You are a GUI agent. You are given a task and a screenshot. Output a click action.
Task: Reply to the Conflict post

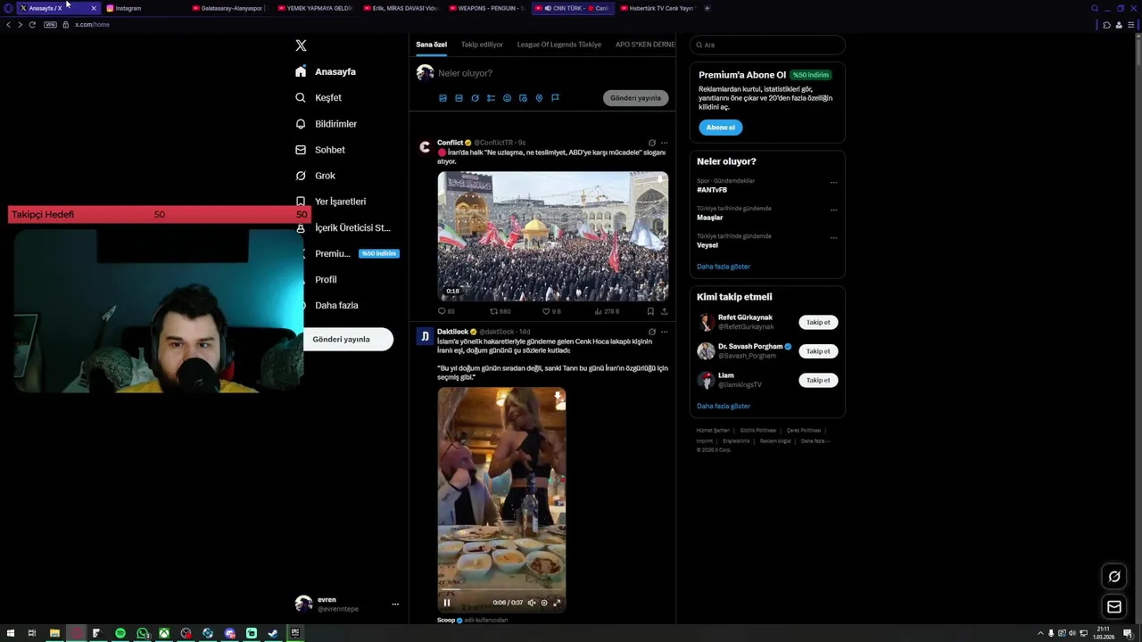click(x=446, y=311)
